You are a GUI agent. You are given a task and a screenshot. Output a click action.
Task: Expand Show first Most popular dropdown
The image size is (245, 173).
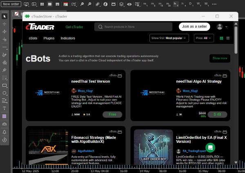169,38
